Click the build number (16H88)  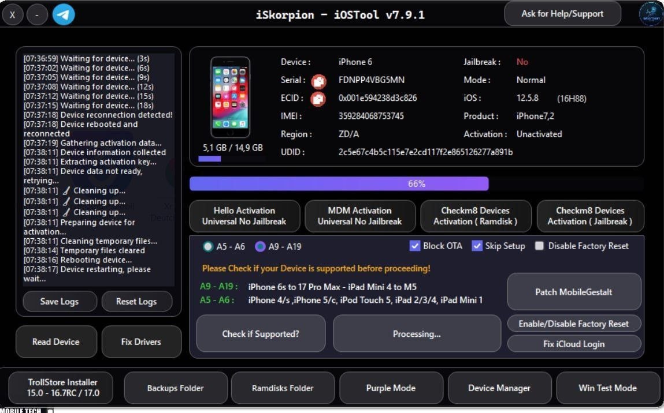[572, 99]
